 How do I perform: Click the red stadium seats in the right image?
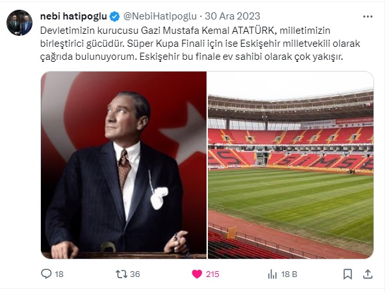point(291,149)
